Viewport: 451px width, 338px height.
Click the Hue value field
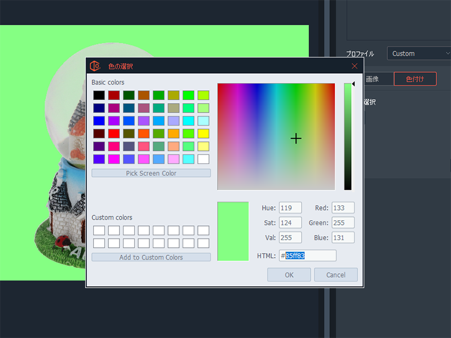click(x=290, y=208)
